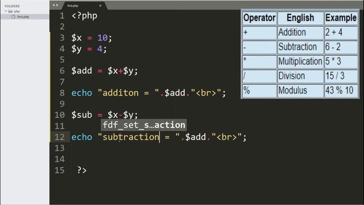The image size is (364, 205).
Task: Collapse the php folder in sidebar
Action: (x=6, y=11)
